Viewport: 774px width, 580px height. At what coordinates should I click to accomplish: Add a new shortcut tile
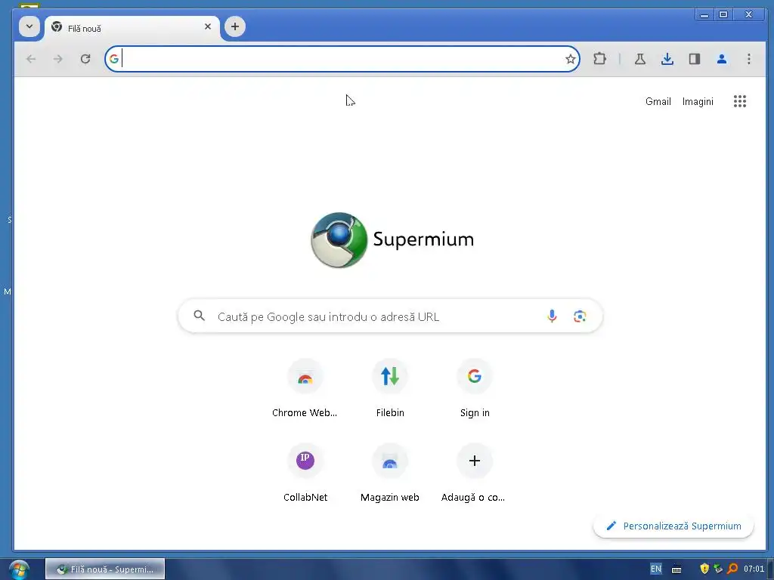[x=475, y=474]
